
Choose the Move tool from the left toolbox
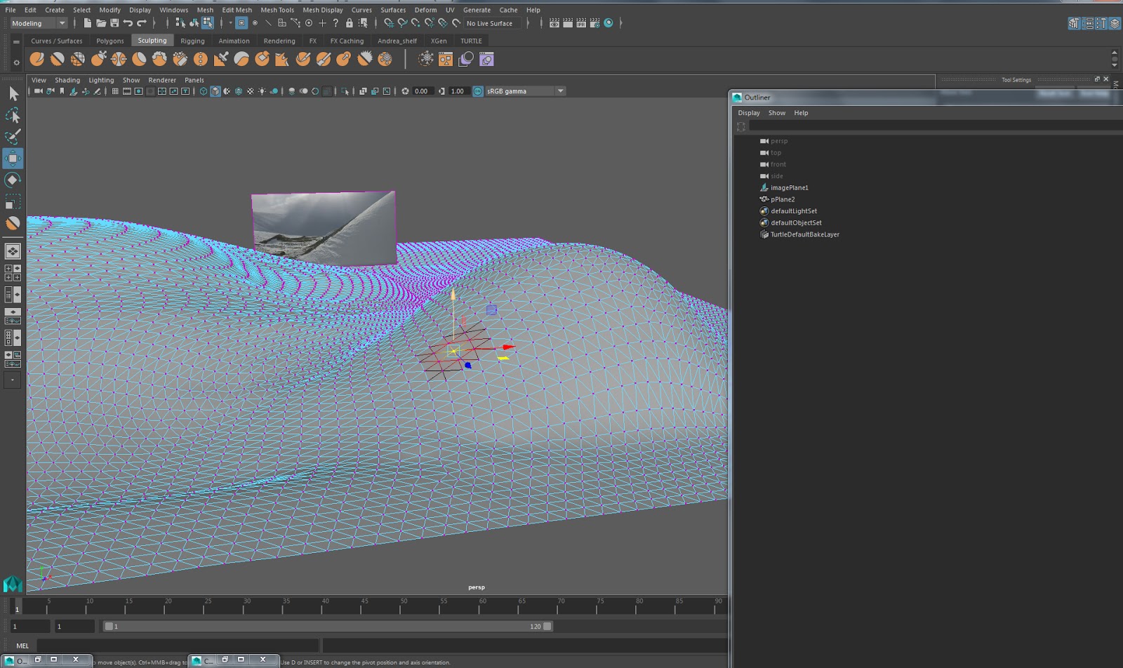coord(13,159)
